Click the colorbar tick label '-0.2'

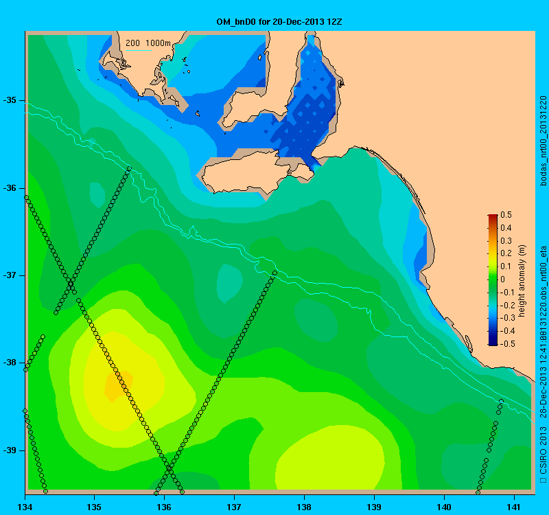[507, 305]
